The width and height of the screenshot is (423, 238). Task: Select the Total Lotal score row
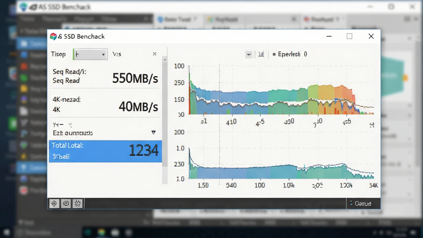click(105, 151)
